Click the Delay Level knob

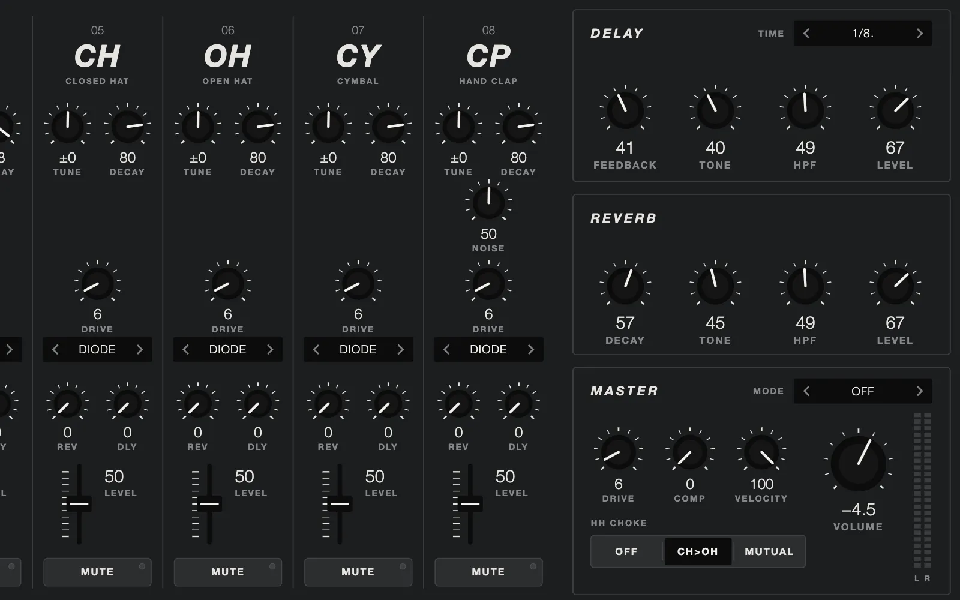(x=895, y=110)
